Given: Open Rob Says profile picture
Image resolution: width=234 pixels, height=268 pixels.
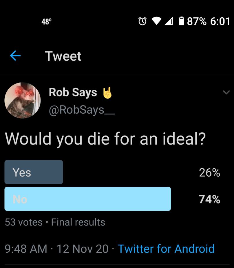Looking at the screenshot, I should pos(23,100).
